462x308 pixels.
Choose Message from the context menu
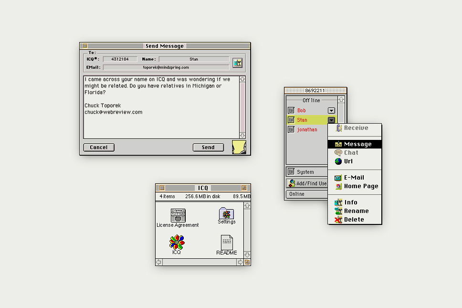357,144
